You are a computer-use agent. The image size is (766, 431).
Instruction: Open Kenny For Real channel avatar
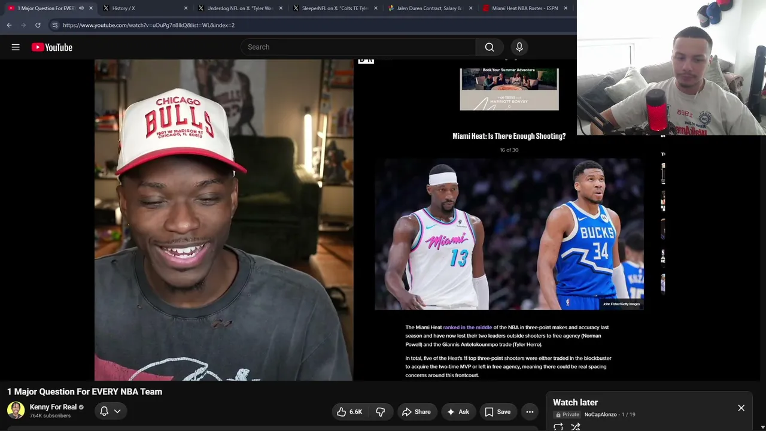(x=16, y=411)
